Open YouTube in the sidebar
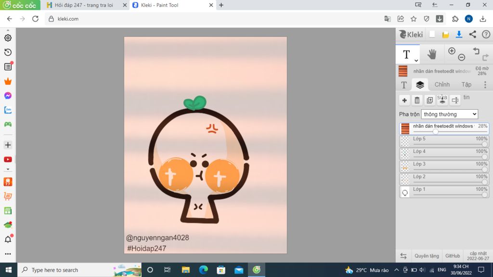This screenshot has width=493, height=277. pos(8,160)
